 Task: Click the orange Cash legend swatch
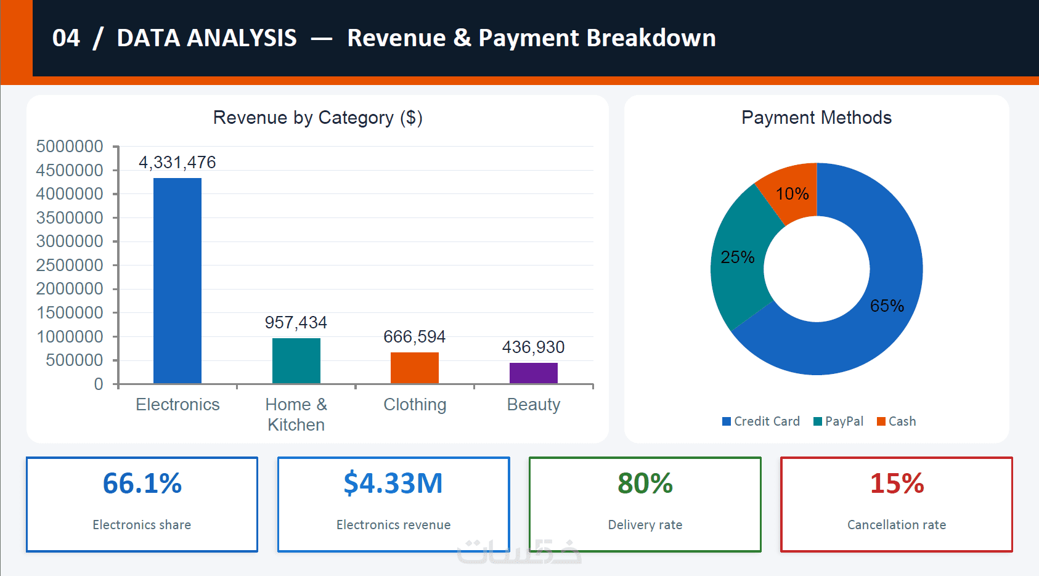click(x=881, y=421)
